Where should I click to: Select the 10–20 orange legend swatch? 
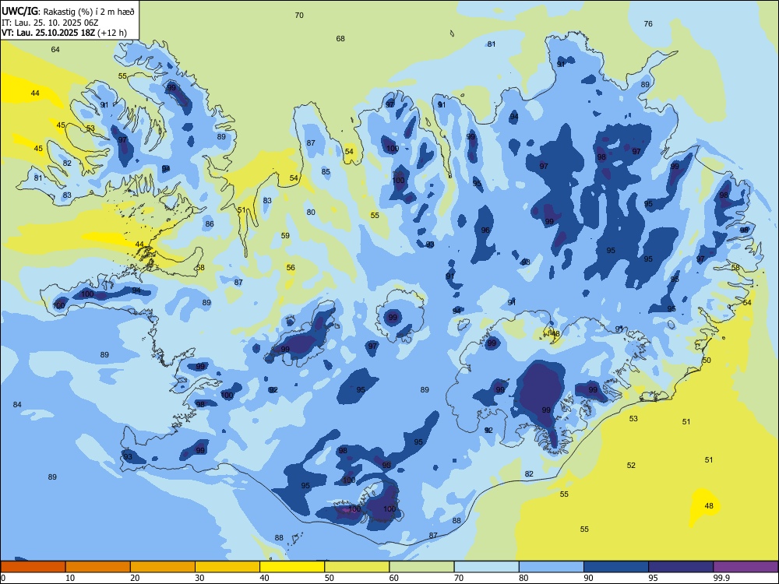[98, 567]
